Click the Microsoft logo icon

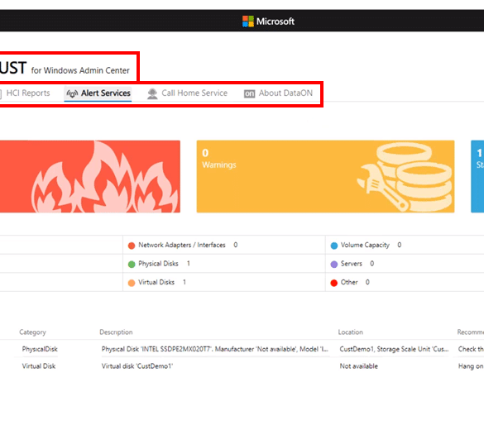tap(248, 21)
